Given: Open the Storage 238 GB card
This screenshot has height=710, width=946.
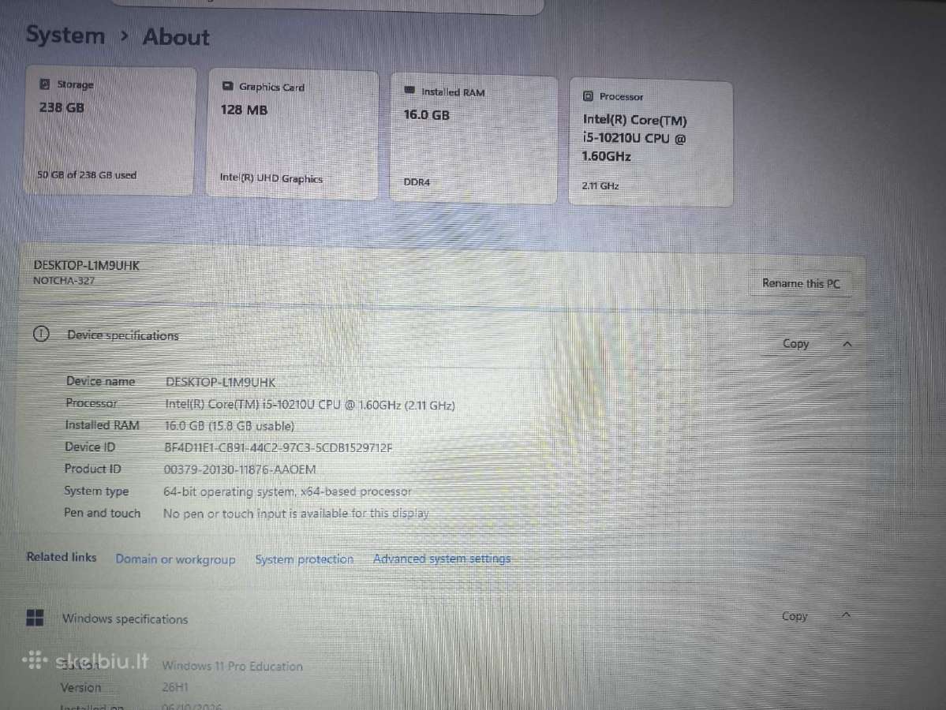Looking at the screenshot, I should (x=110, y=131).
